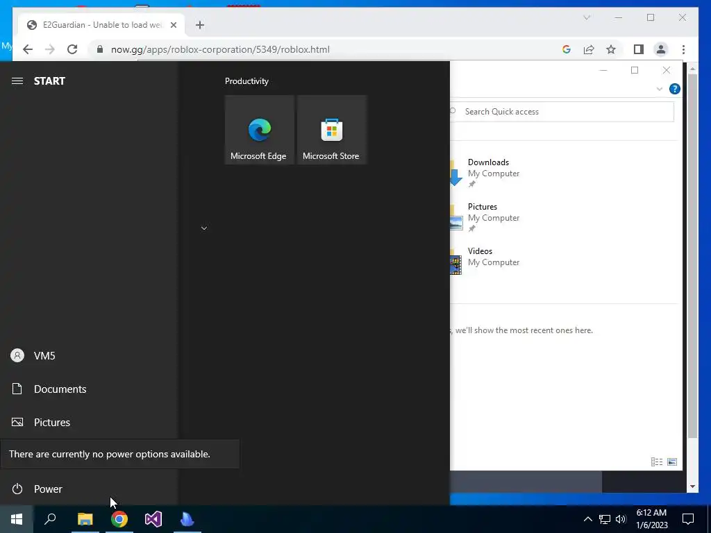Open File Explorer help icon

point(675,89)
